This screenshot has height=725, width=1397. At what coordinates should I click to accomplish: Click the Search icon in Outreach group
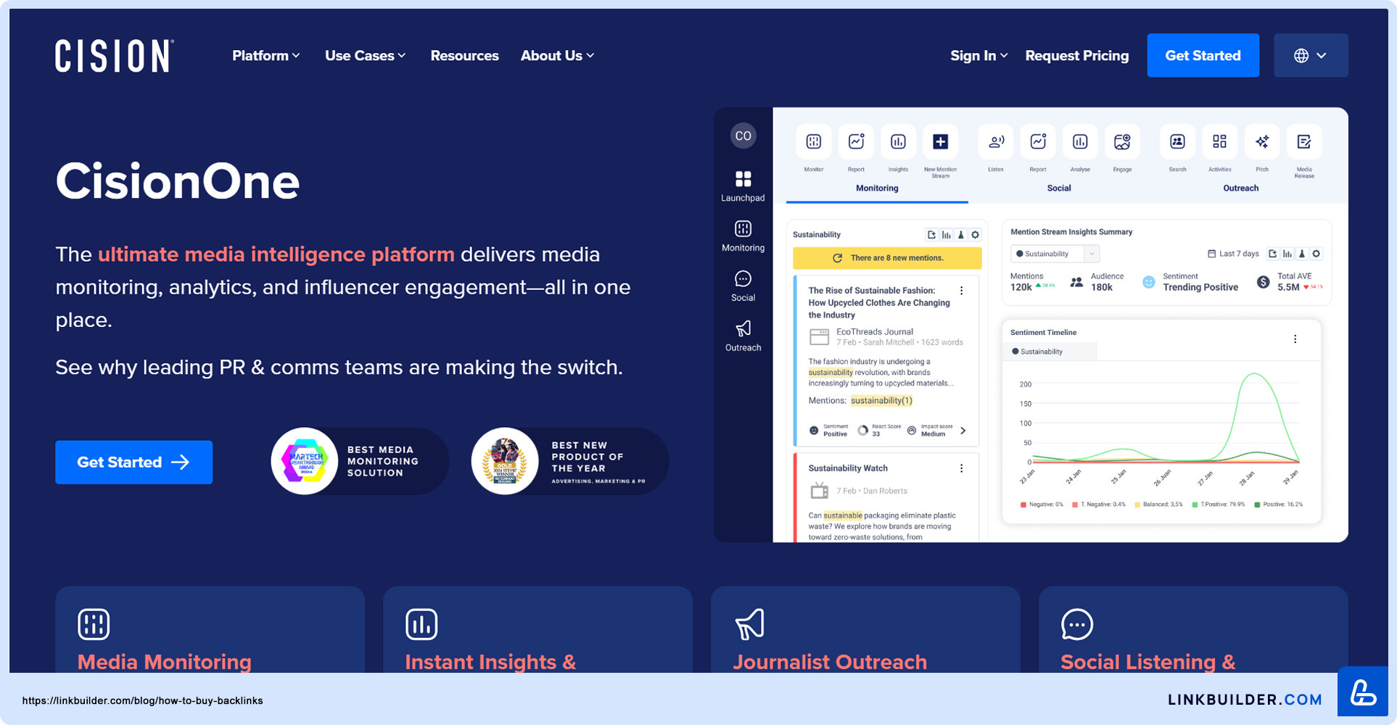click(1177, 141)
